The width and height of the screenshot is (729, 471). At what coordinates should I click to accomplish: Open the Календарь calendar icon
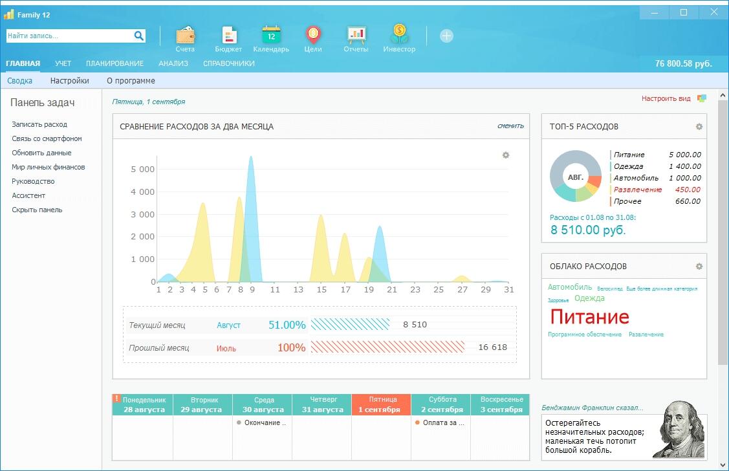(x=271, y=35)
